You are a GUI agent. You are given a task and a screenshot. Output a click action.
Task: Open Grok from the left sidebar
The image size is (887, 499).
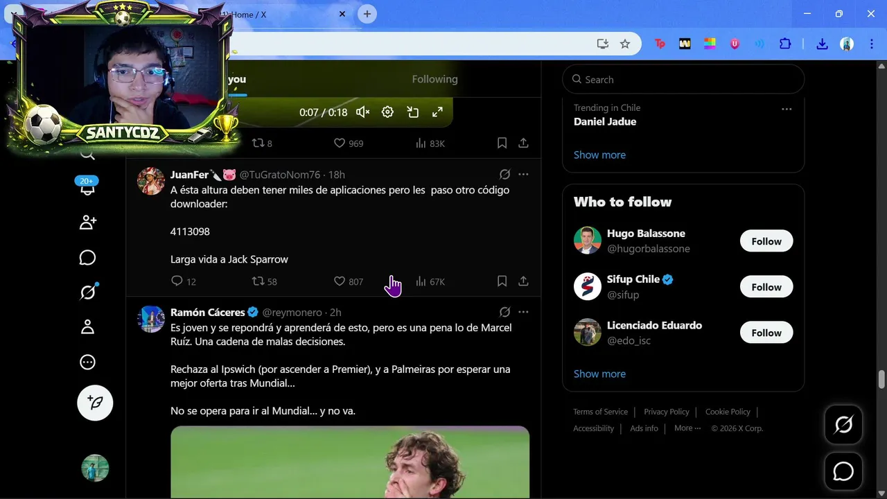click(87, 292)
